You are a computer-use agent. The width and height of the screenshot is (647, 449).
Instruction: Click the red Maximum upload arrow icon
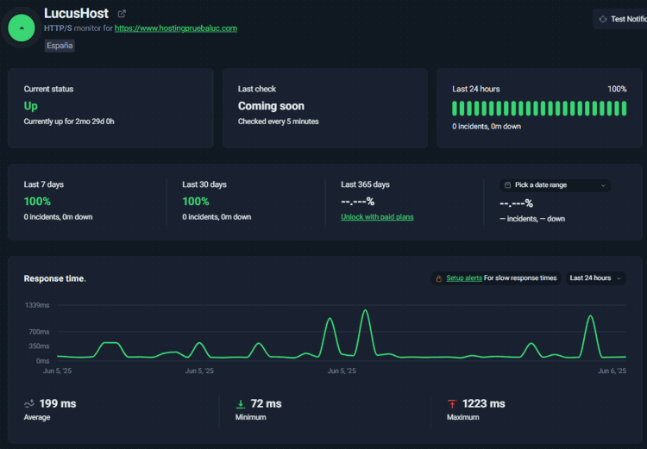pos(452,404)
